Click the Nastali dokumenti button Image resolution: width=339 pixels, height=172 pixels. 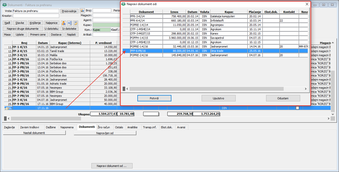click(x=34, y=133)
